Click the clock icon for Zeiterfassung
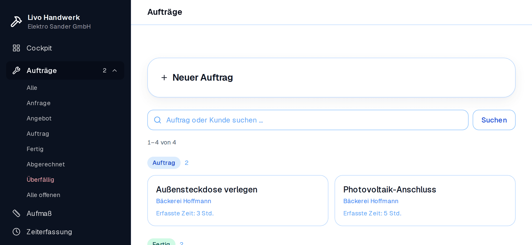Image resolution: width=532 pixels, height=245 pixels. pyautogui.click(x=16, y=232)
